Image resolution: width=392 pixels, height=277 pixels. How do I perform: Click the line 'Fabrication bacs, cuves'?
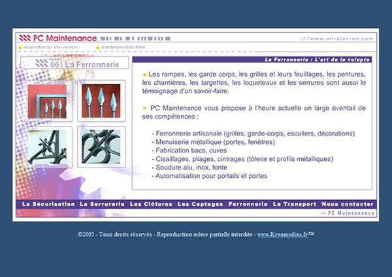(189, 151)
